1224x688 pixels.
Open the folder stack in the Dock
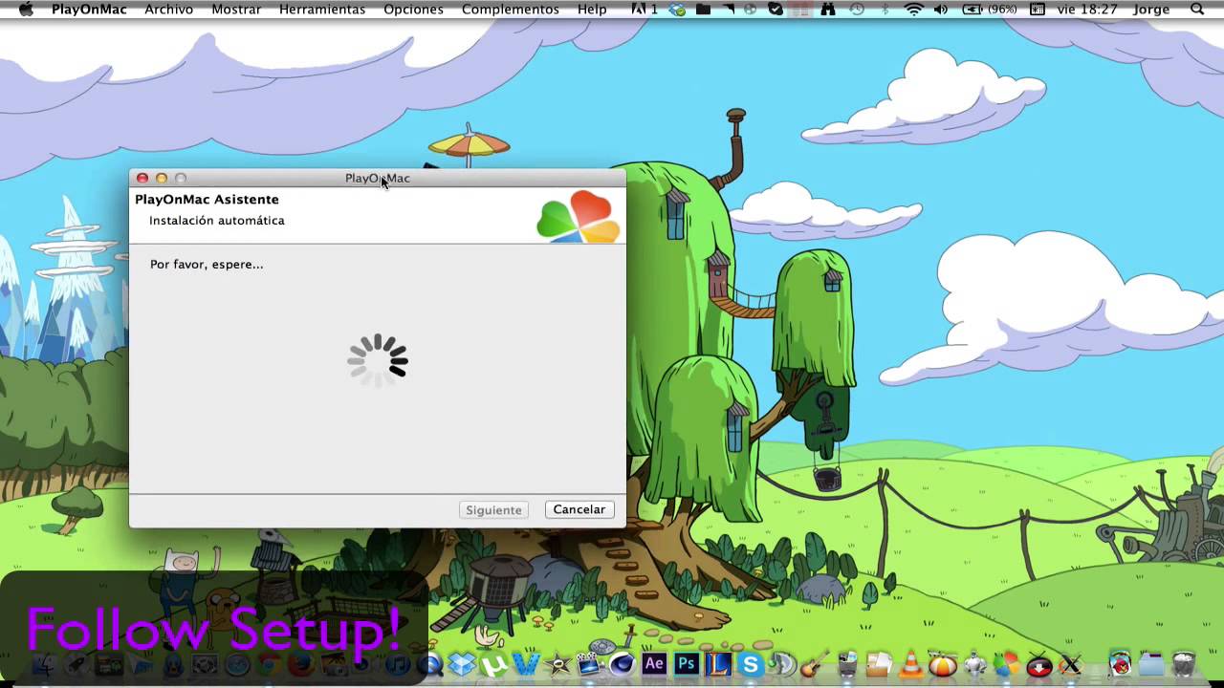point(1152,665)
